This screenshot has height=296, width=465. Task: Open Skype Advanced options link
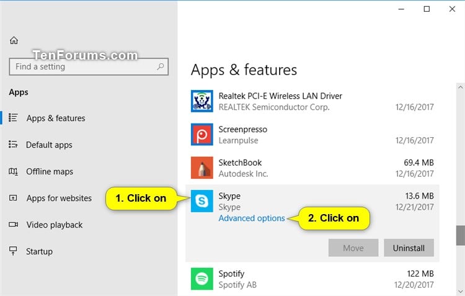(252, 218)
